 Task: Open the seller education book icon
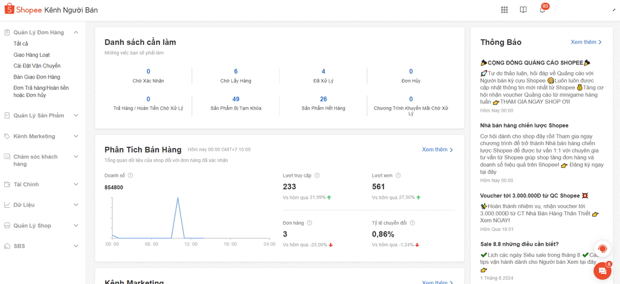tap(523, 10)
